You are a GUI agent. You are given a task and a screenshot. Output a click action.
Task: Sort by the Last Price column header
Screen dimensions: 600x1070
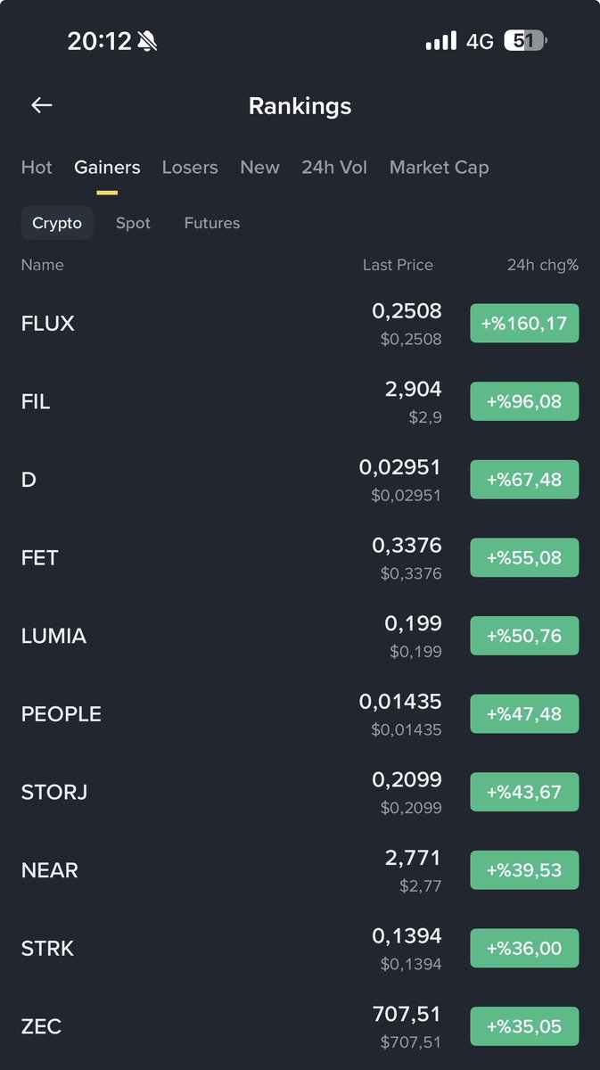coord(398,265)
